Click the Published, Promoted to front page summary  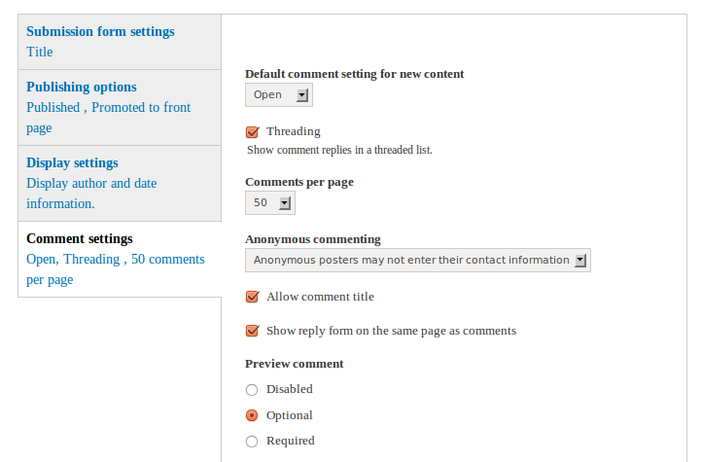click(x=108, y=117)
